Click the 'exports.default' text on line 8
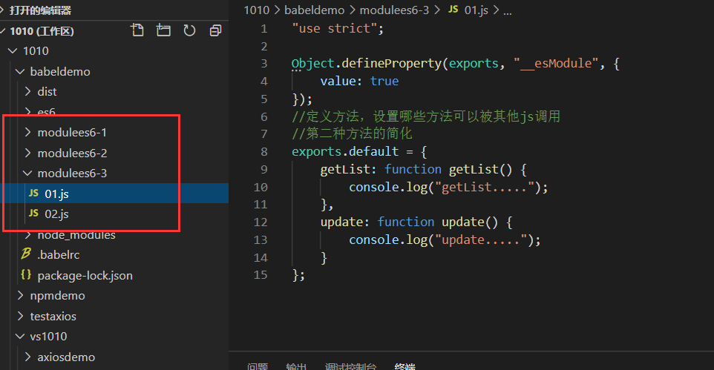 (345, 151)
